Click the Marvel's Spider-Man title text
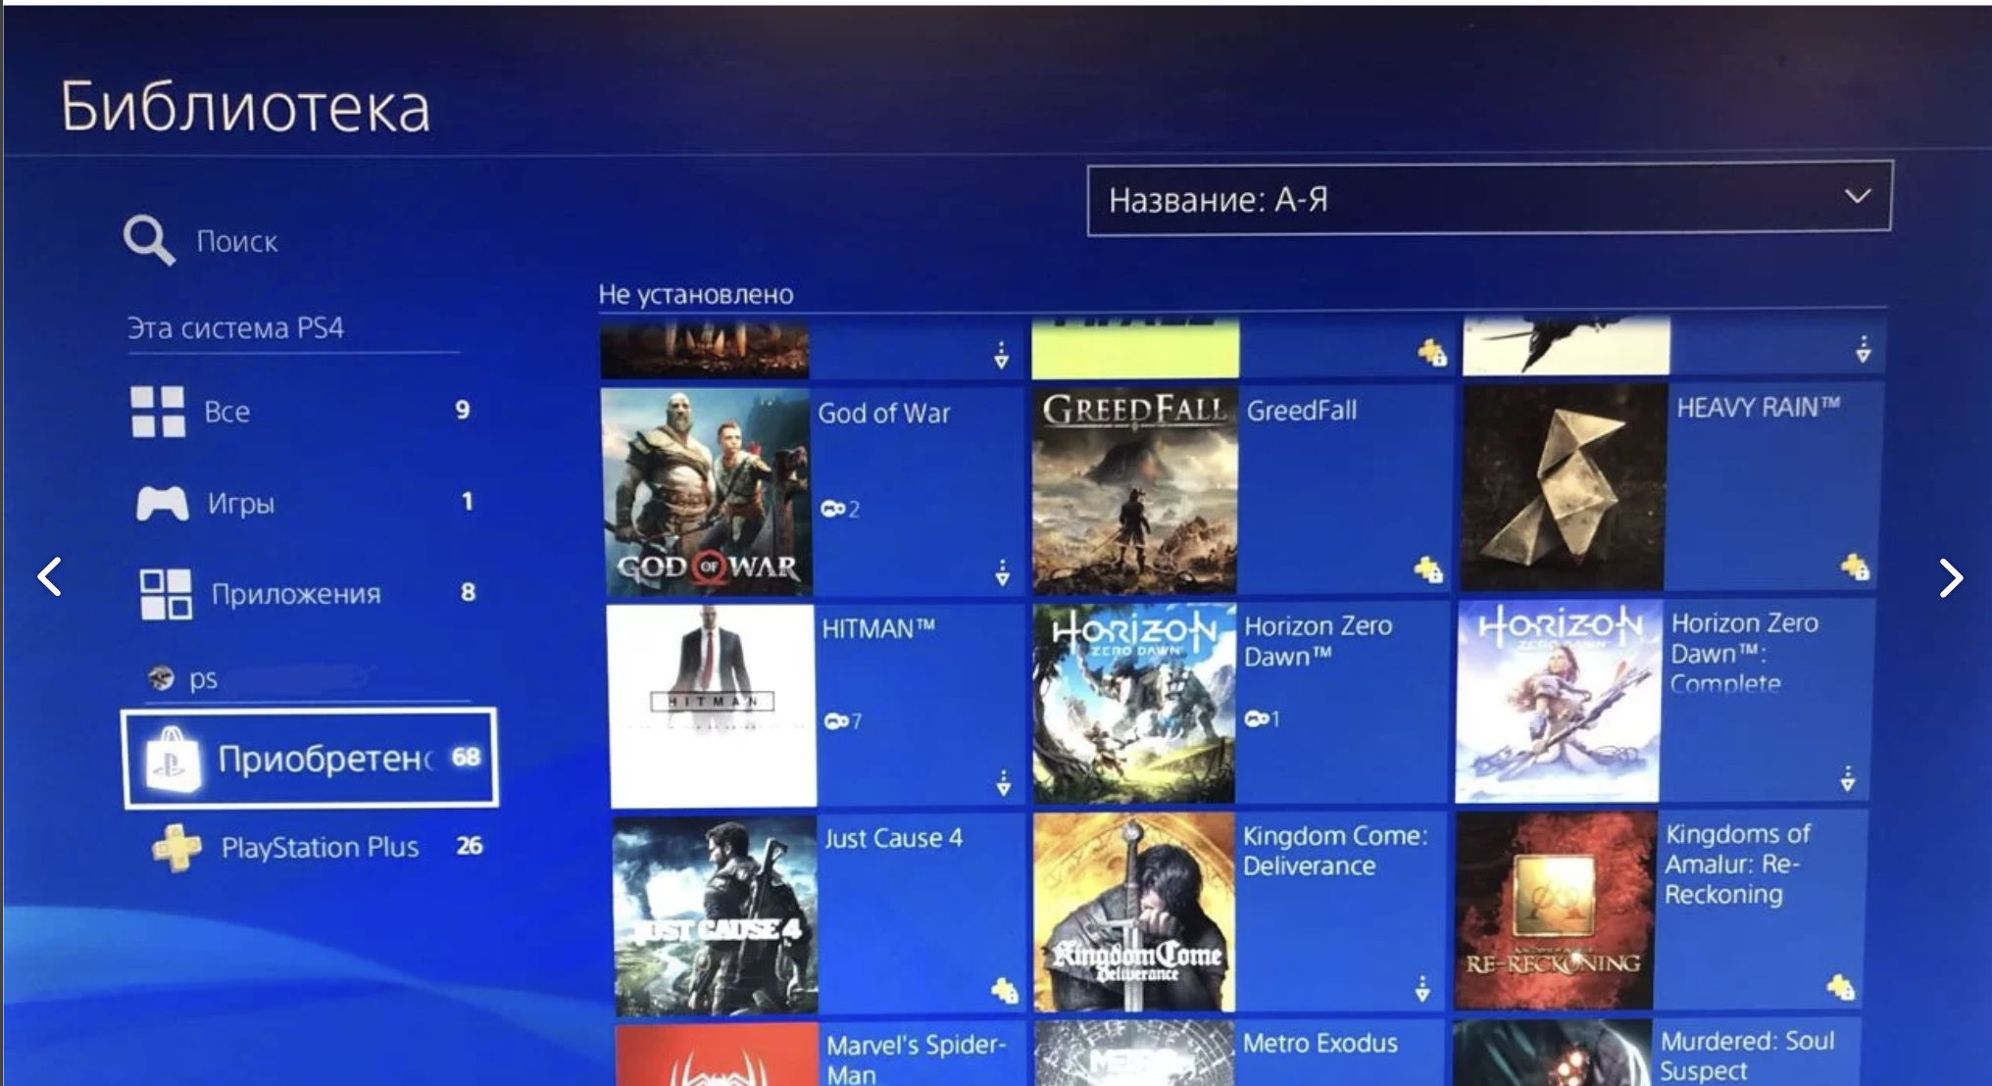This screenshot has height=1086, width=1992. click(x=917, y=1060)
